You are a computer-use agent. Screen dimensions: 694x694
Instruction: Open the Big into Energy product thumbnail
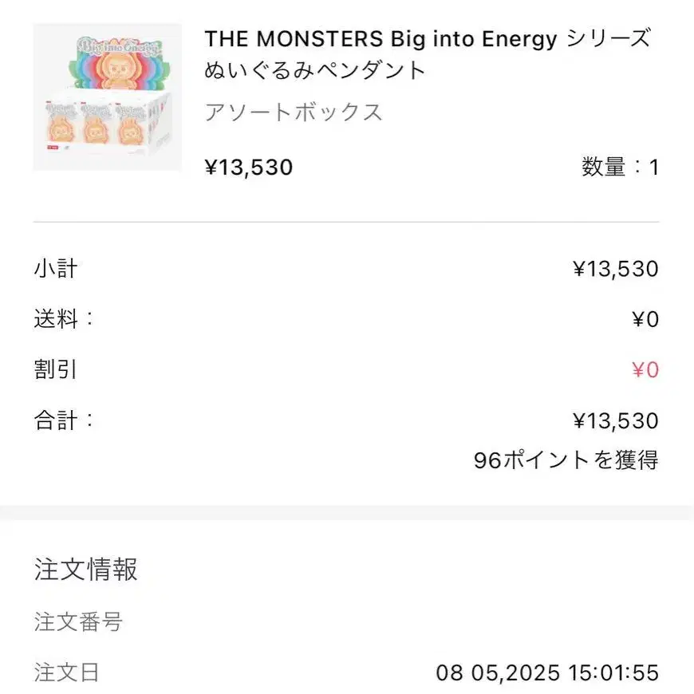point(107,97)
